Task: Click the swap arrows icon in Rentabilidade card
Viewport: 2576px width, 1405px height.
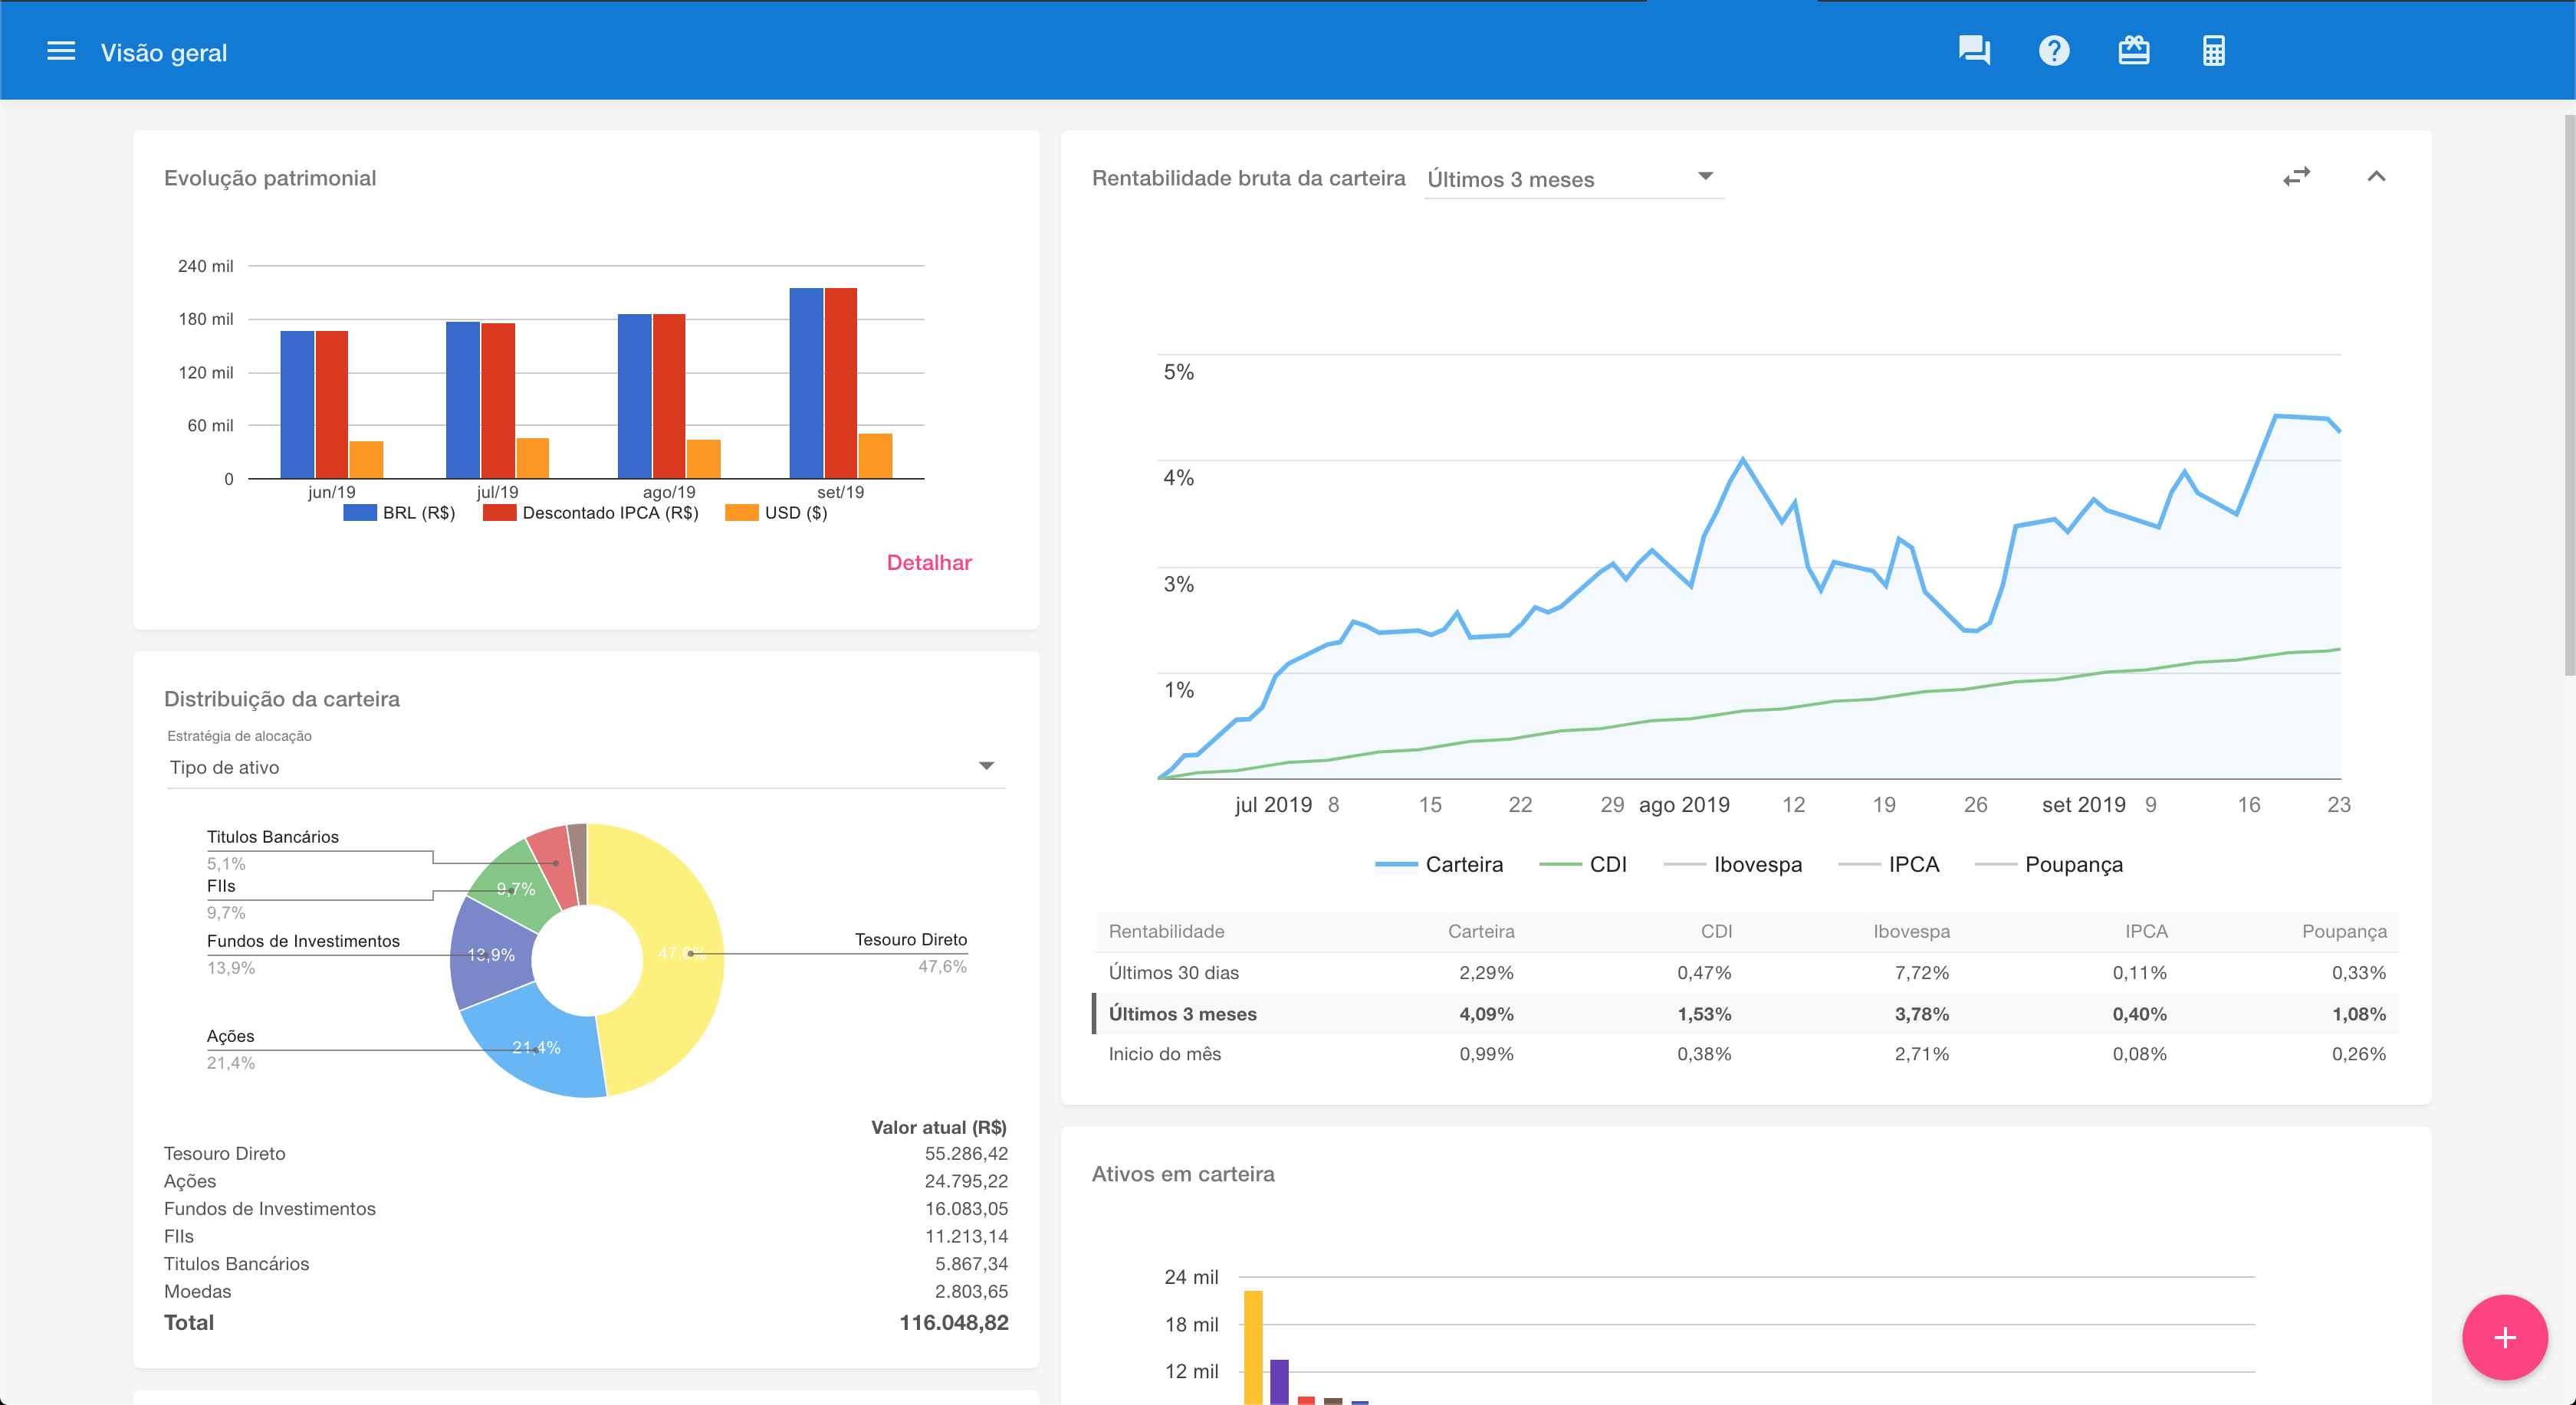Action: (x=2296, y=177)
